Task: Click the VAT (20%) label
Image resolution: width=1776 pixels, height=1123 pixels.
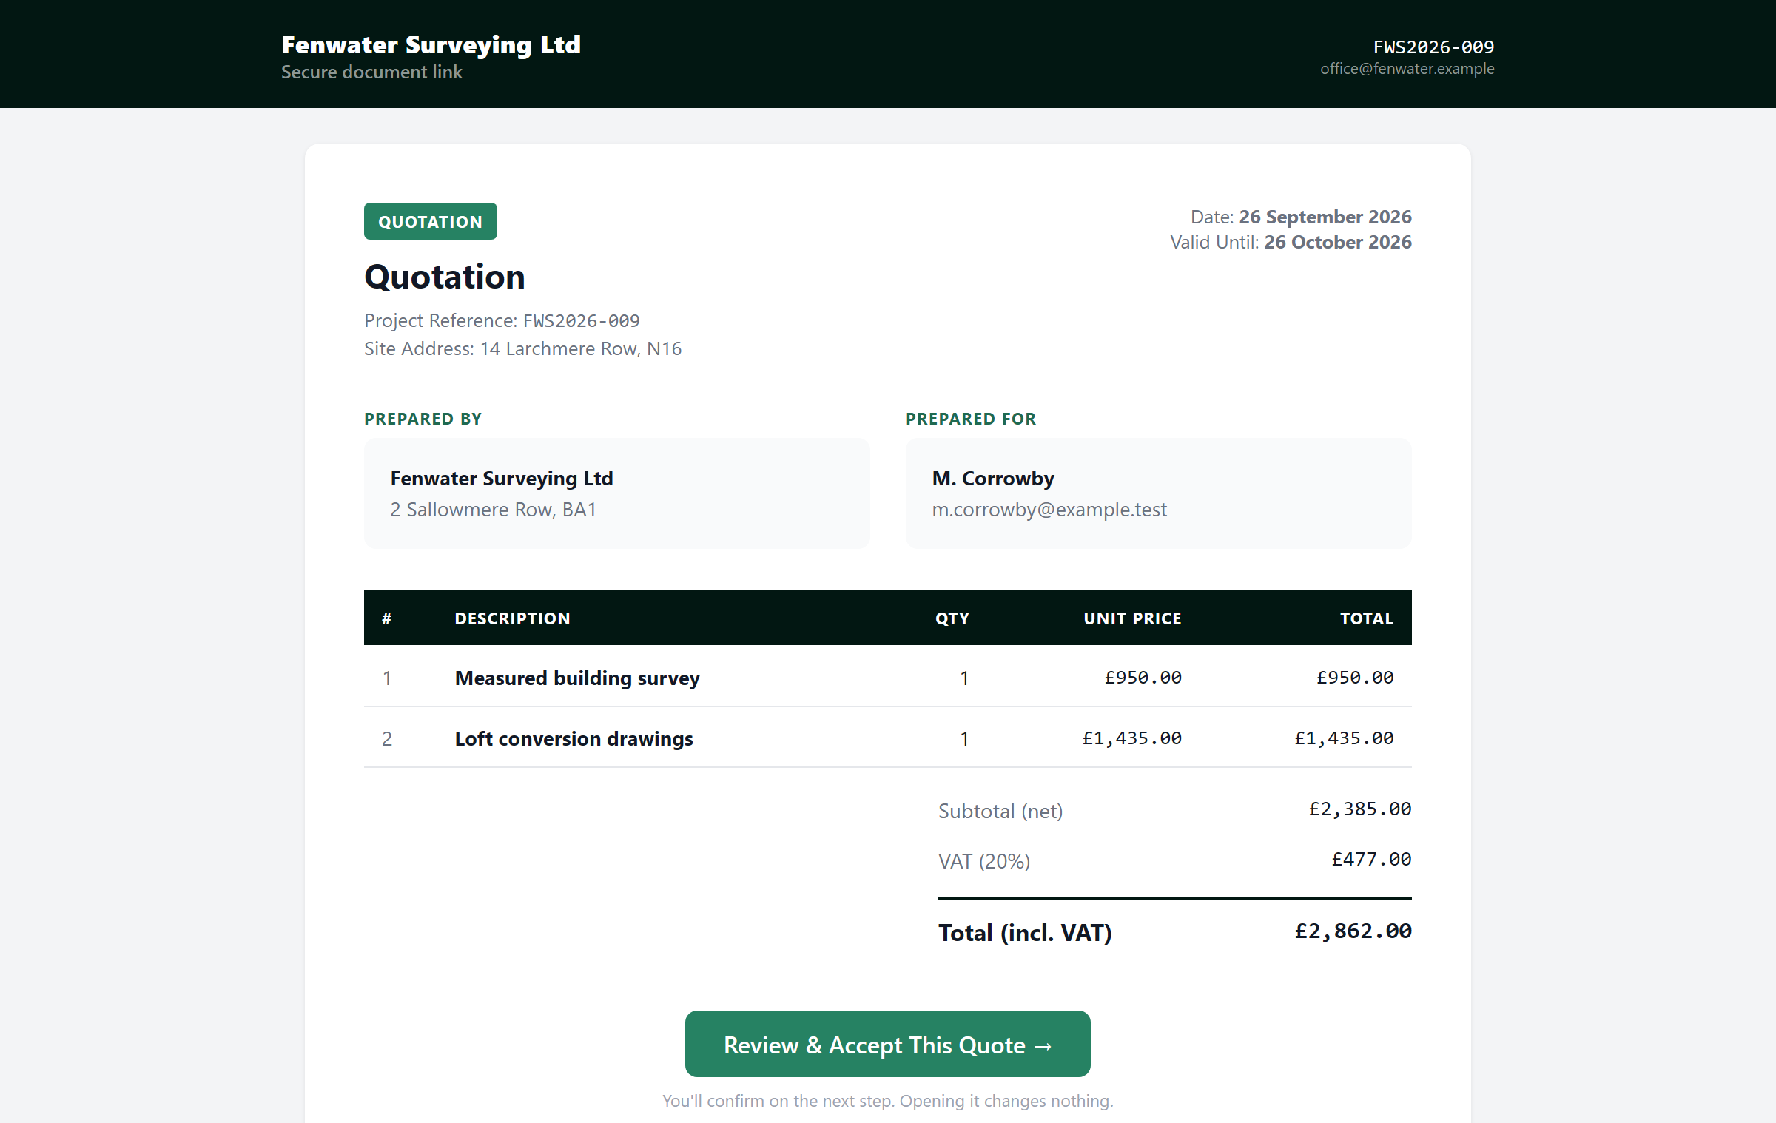Action: [983, 861]
